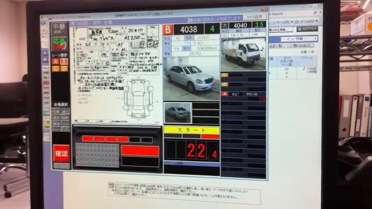Click the 中継 relay icon at top left

point(59,29)
